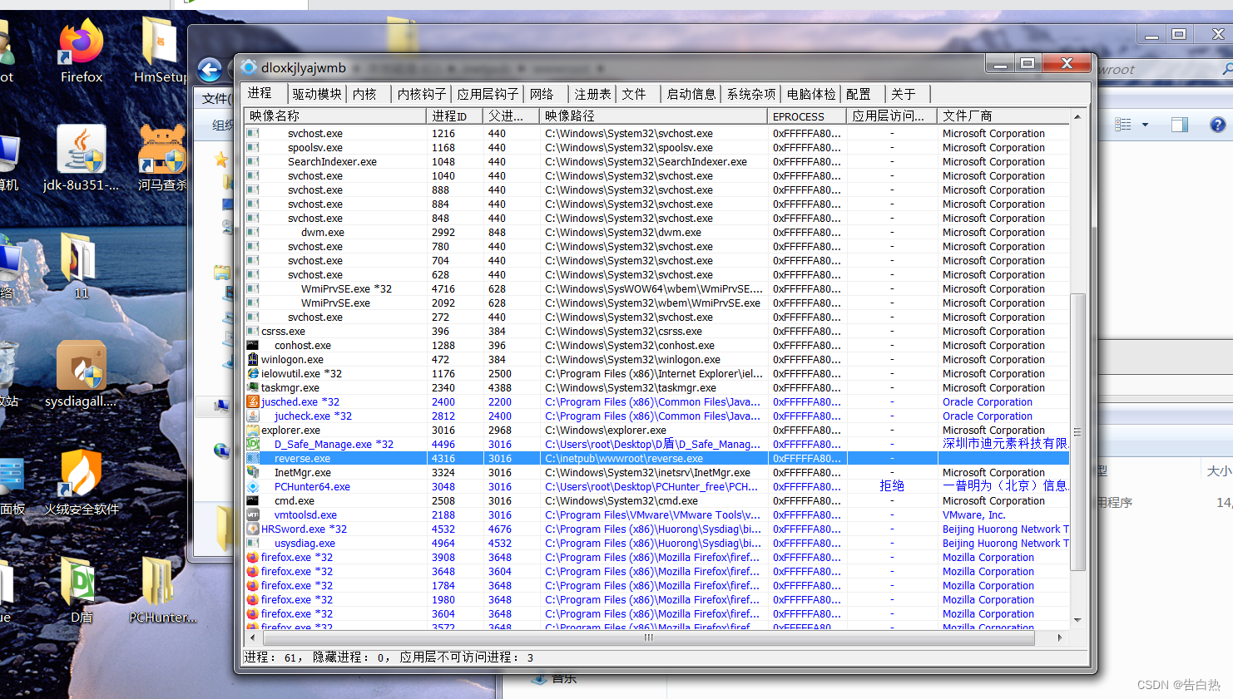Toggle the Explorer preview pane icon
The width and height of the screenshot is (1233, 699).
click(1179, 125)
